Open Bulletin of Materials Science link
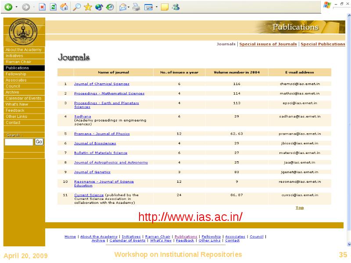Image resolution: width=351 pixels, height=263 pixels. click(x=101, y=153)
